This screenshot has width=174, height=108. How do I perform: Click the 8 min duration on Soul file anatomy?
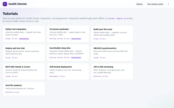pyautogui.click(x=17, y=92)
